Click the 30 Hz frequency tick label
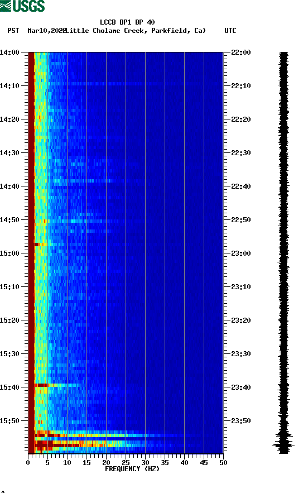The height and width of the screenshot is (498, 308). tap(145, 463)
